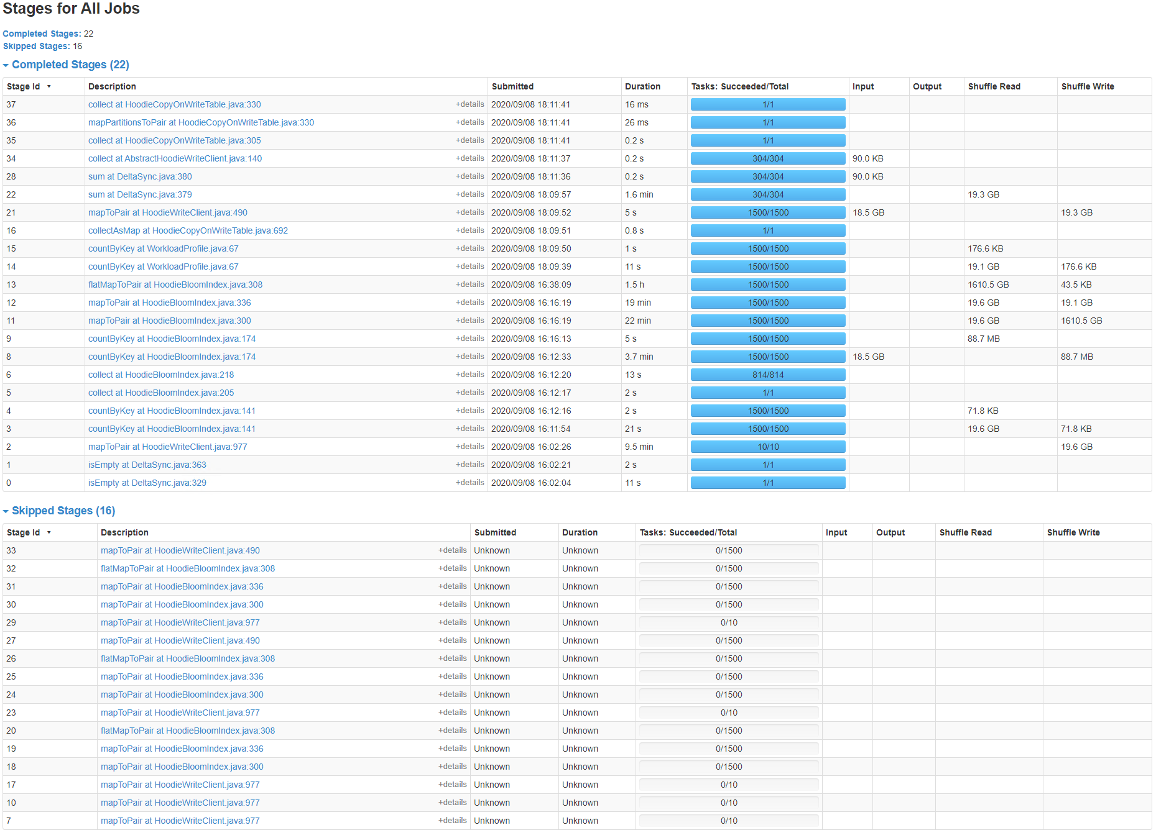
Task: Click the 814/814 task progress bar
Action: 768,375
